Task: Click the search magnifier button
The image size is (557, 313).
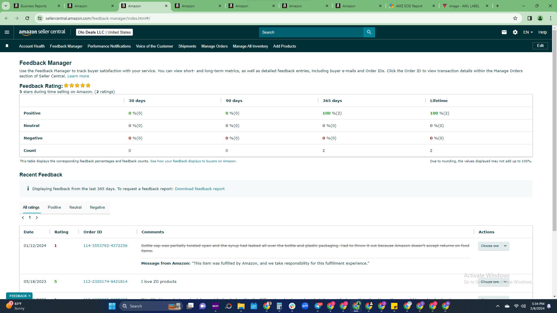Action: point(369,32)
